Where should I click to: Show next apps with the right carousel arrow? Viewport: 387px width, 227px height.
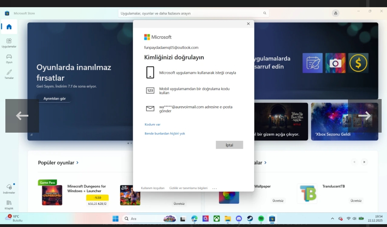coord(364,162)
